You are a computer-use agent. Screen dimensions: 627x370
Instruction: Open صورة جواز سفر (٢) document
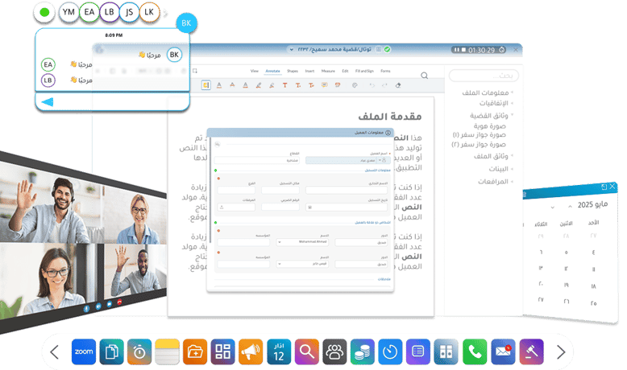[479, 144]
